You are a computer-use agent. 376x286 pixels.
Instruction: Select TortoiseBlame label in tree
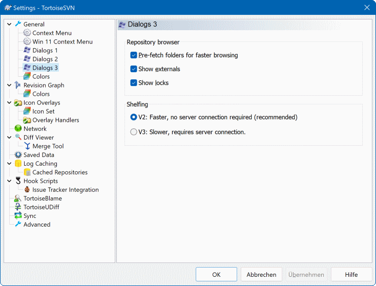(x=43, y=199)
